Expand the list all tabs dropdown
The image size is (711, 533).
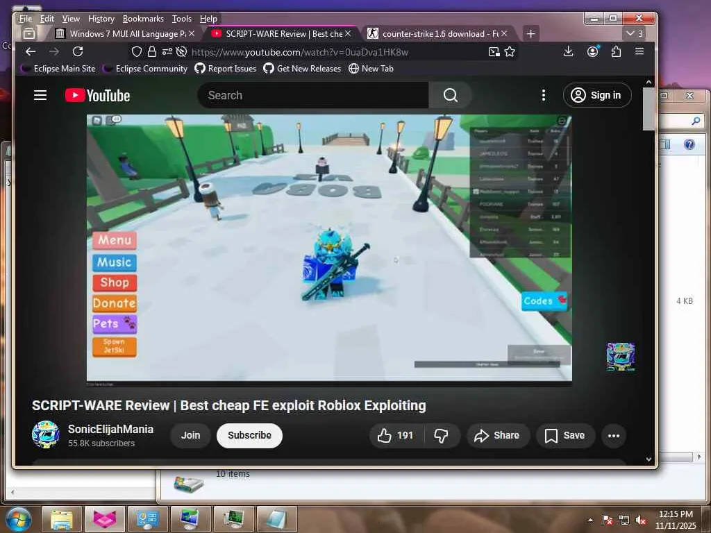635,33
